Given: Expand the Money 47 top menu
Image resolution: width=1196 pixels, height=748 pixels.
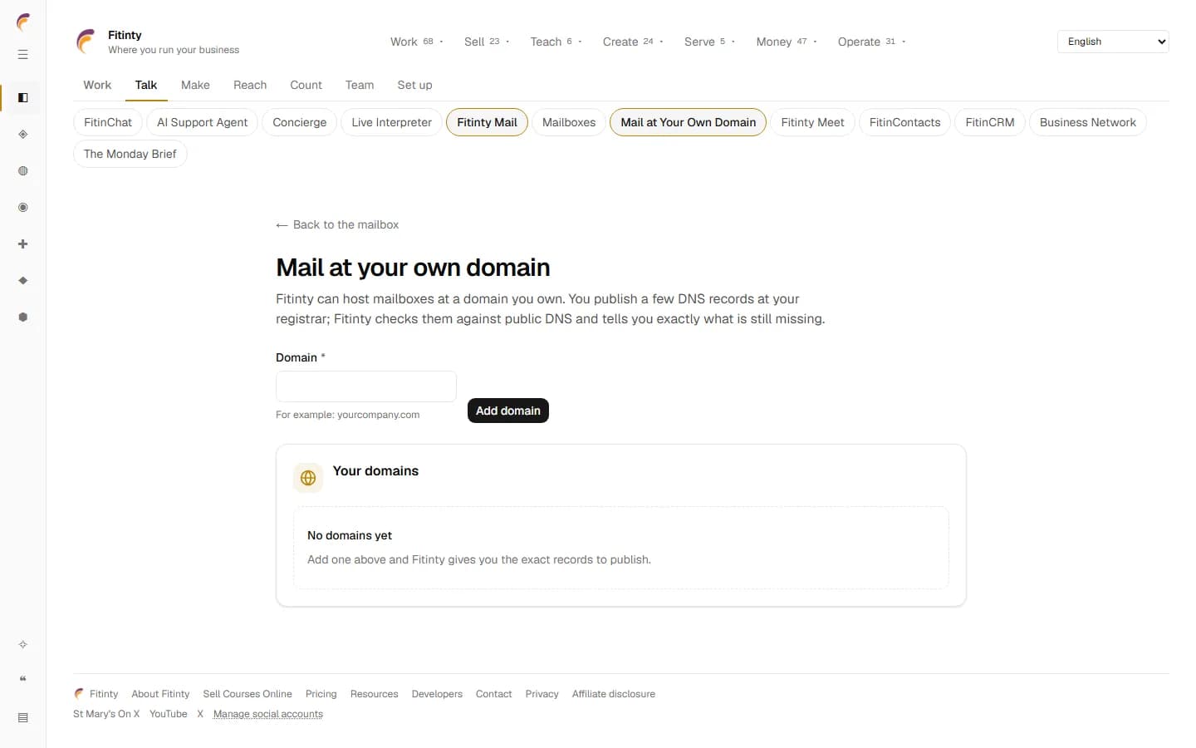Looking at the screenshot, I should point(787,42).
